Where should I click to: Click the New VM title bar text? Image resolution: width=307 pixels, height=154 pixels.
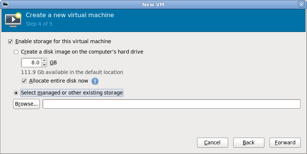pos(153,4)
